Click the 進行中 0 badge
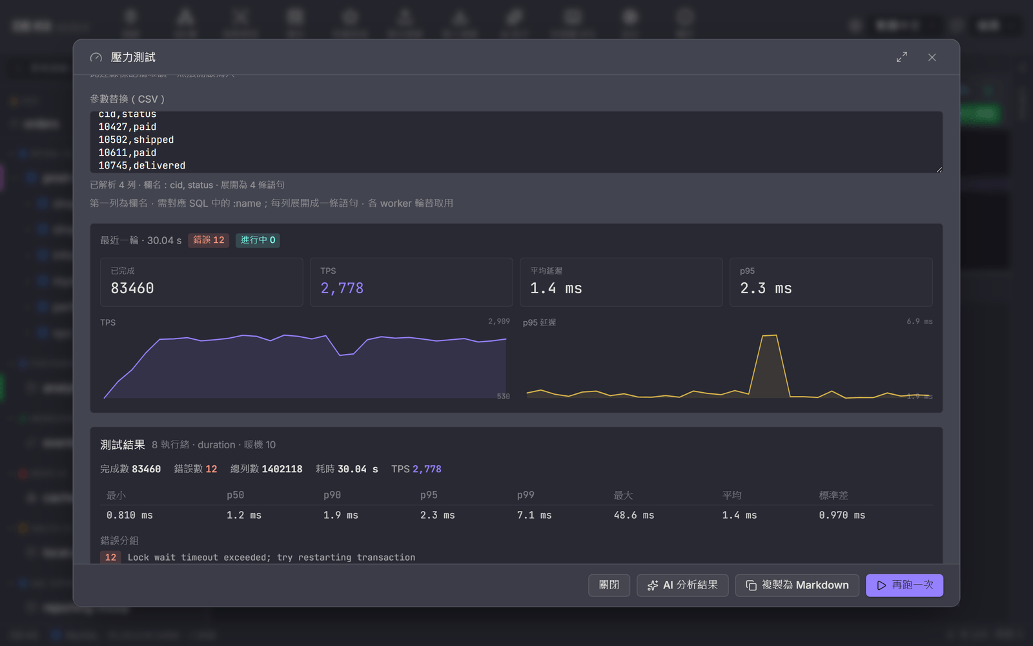The height and width of the screenshot is (646, 1033). coord(258,240)
